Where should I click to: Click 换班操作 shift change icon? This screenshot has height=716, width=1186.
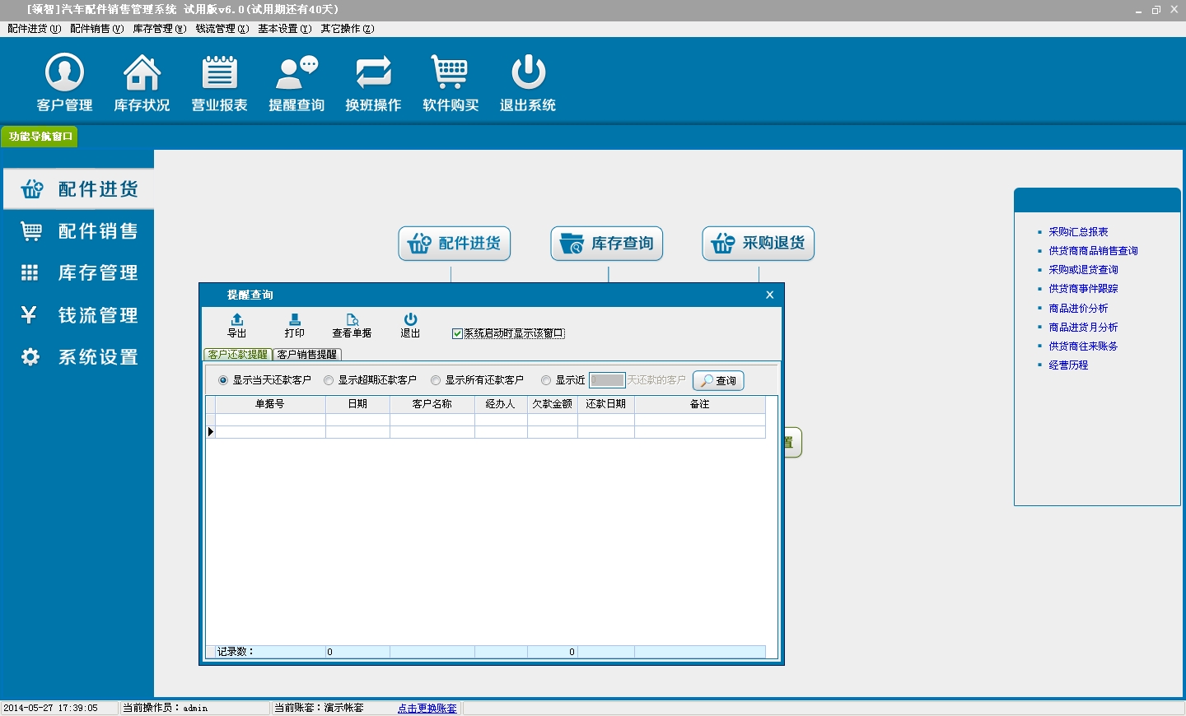click(373, 82)
